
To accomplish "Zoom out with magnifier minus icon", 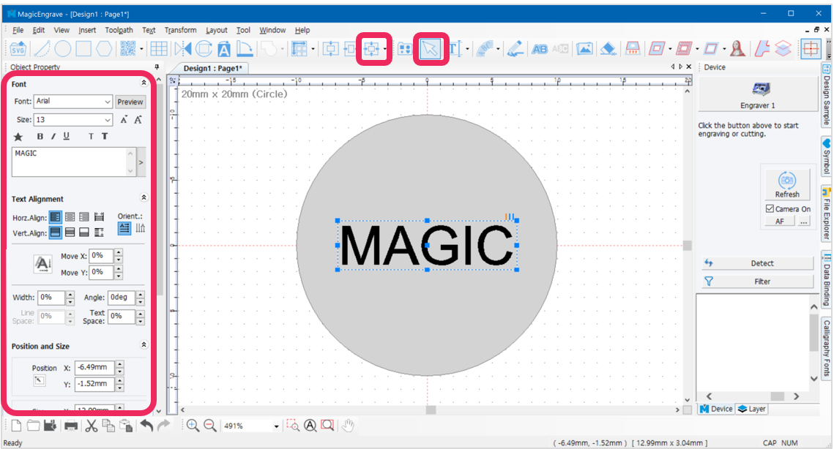I will (x=209, y=425).
